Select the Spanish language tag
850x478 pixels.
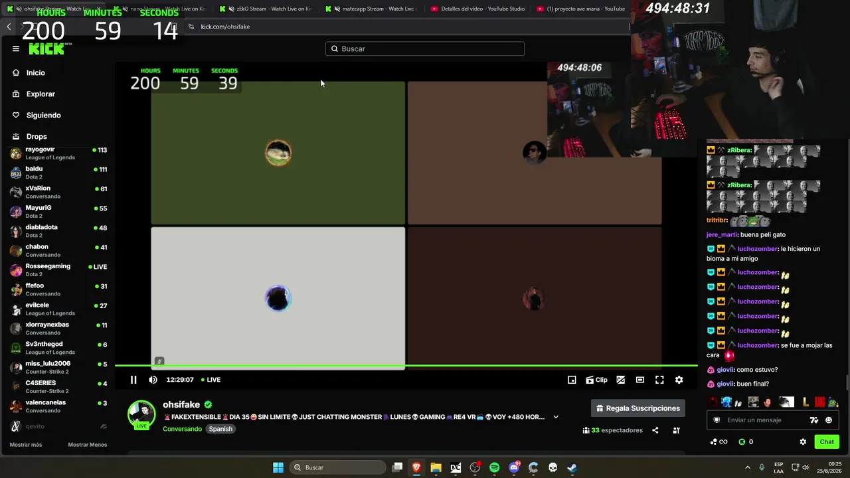tap(220, 429)
